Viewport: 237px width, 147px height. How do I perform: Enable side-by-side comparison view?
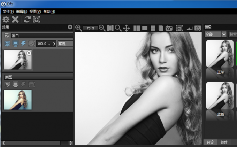137,28
